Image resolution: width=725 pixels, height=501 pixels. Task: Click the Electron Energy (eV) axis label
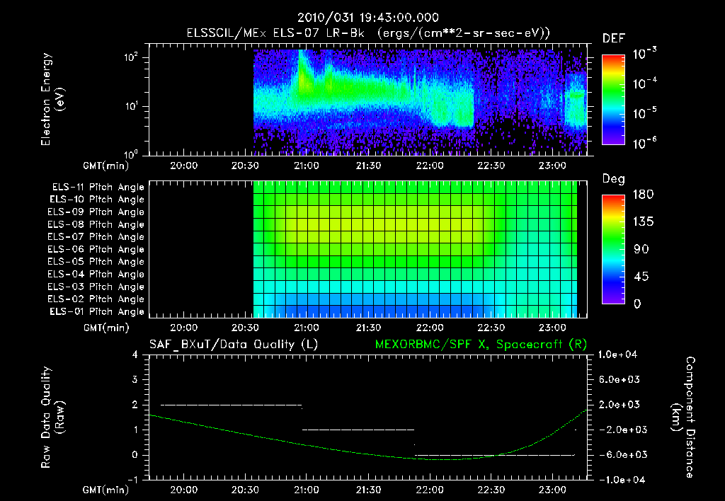tap(52, 99)
